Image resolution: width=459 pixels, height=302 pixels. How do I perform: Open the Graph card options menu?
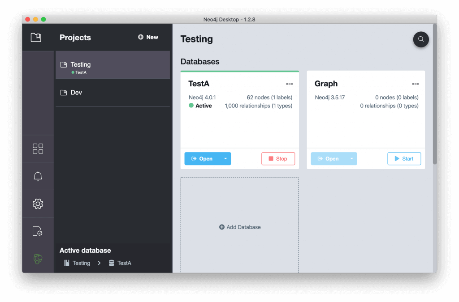415,84
